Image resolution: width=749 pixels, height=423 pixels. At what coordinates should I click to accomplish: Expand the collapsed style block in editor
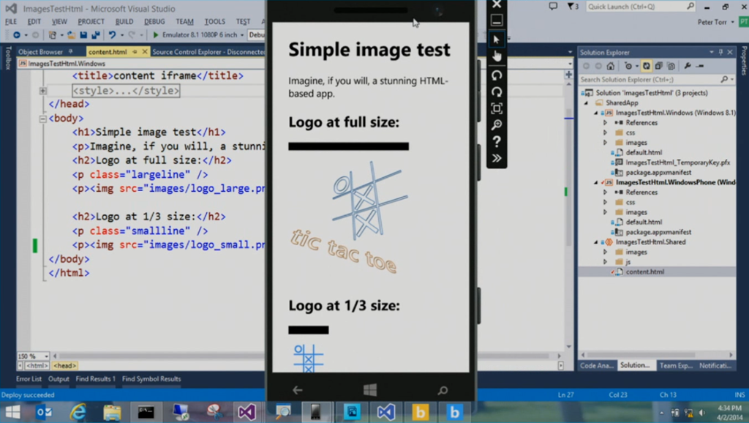click(43, 90)
